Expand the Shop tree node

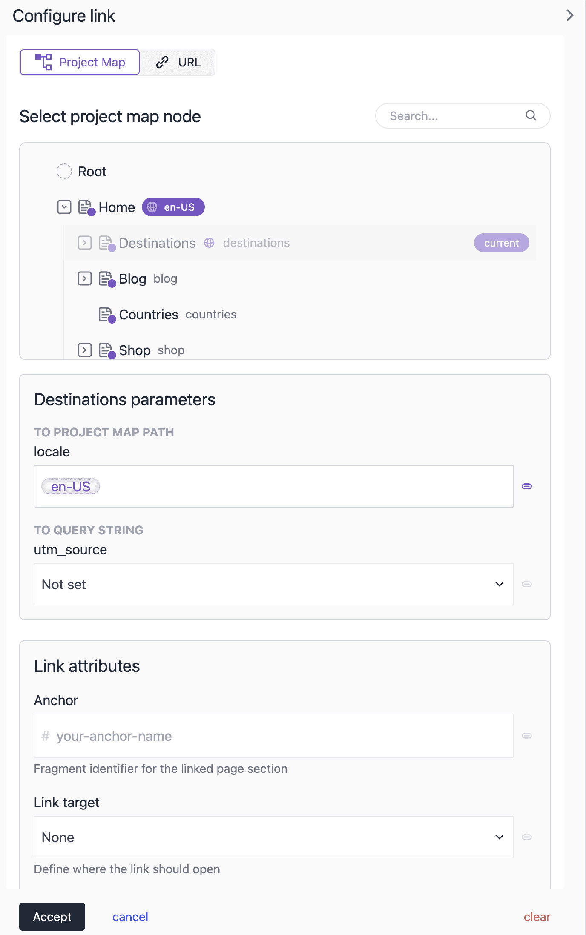click(85, 350)
